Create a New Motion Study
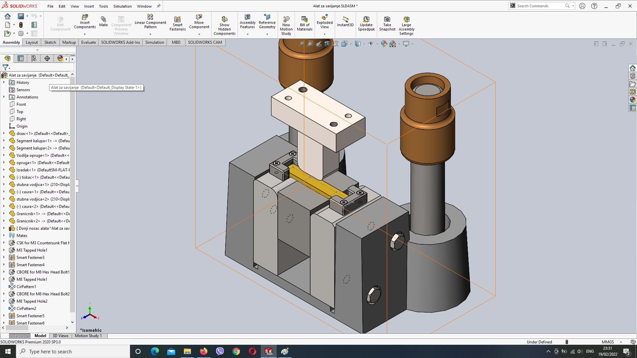Screen dimensions: 637x358 pyautogui.click(x=286, y=26)
